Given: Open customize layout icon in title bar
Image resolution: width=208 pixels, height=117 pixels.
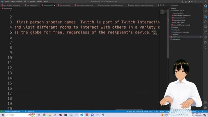Looking at the screenshot, I should [192, 2].
